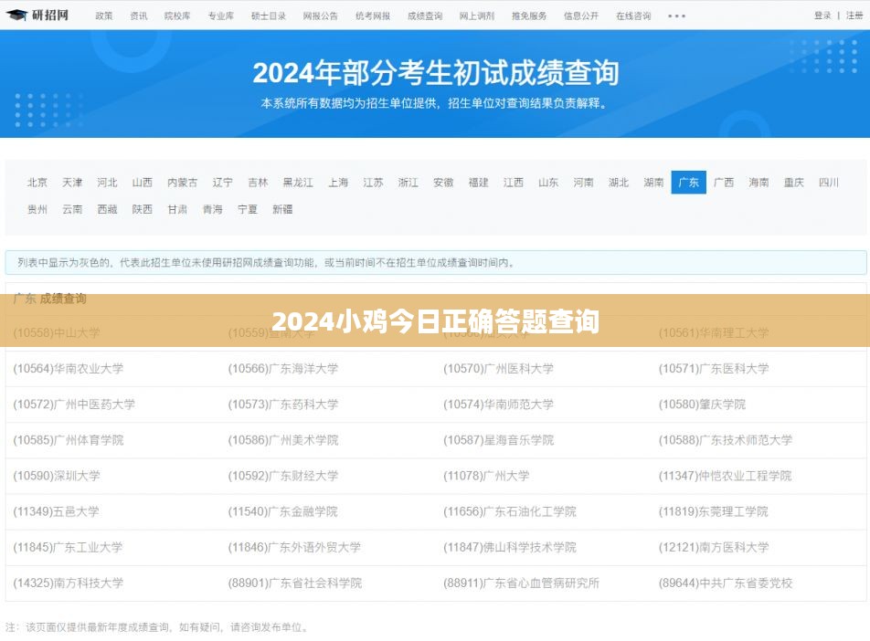Select (10580)肇庆学院 entry

click(702, 405)
